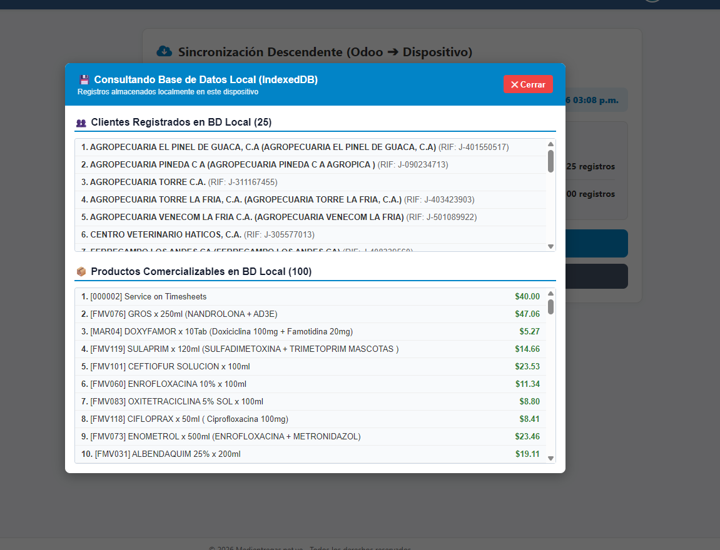Click heading Productos Comercializables en BD Local
This screenshot has height=550, width=720.
pos(201,271)
